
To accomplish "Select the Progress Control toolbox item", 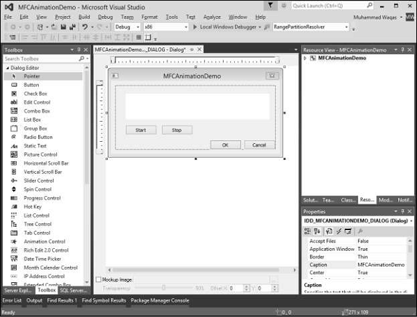I will point(43,198).
